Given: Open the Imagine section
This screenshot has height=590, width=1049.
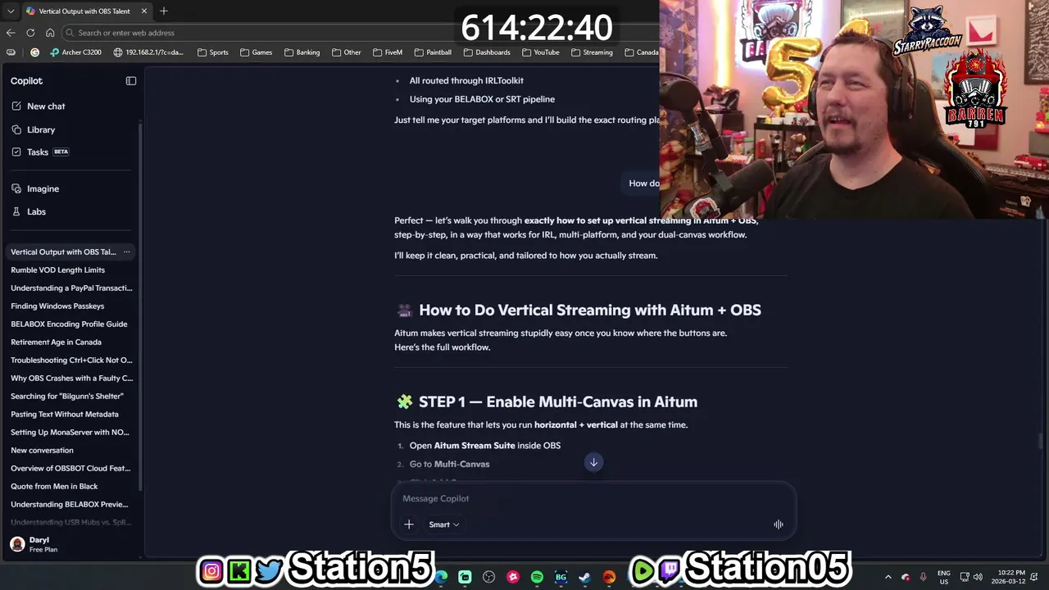Looking at the screenshot, I should pyautogui.click(x=35, y=188).
